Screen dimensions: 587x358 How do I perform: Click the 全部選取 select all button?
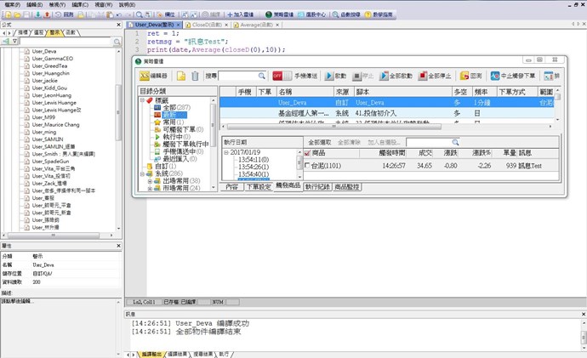(x=319, y=142)
